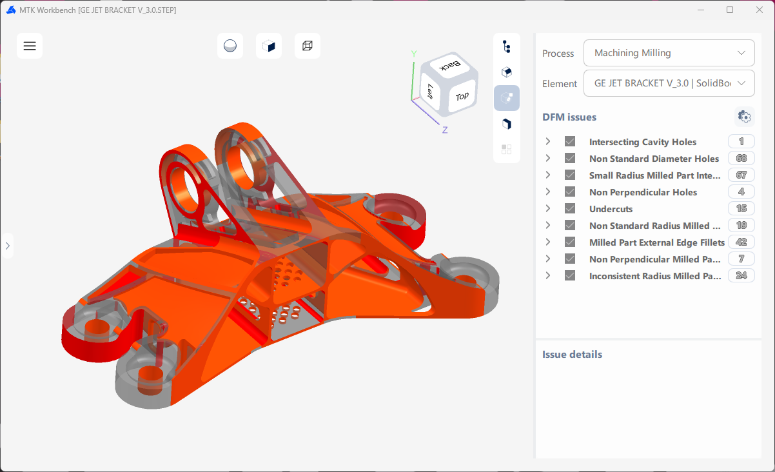Viewport: 775px width, 472px height.
Task: Click the cube with dark top corner icon
Action: pyautogui.click(x=507, y=72)
